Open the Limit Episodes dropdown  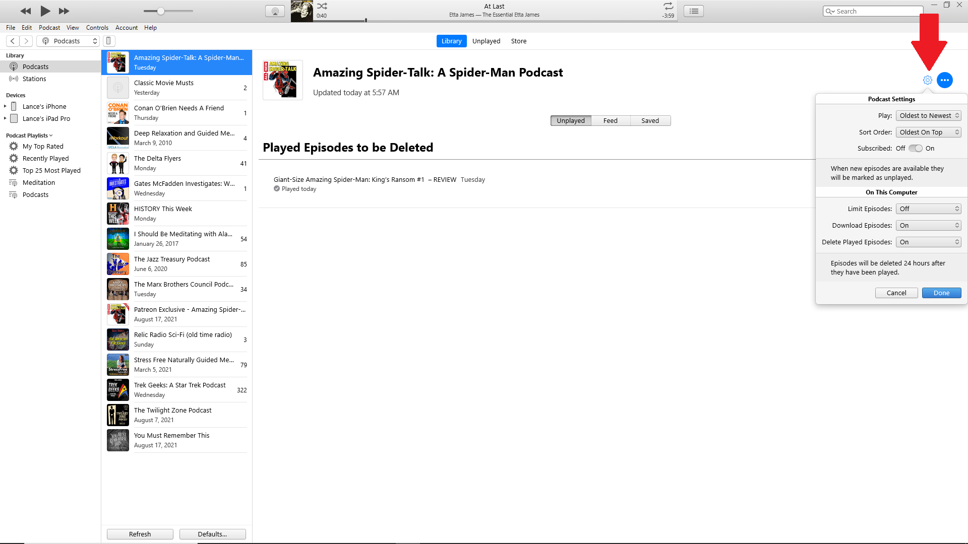[929, 209]
